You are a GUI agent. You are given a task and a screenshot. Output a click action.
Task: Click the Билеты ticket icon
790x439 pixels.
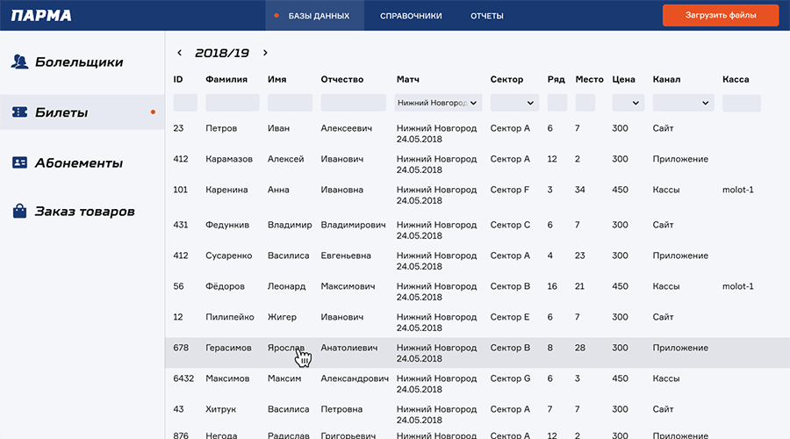(x=19, y=112)
